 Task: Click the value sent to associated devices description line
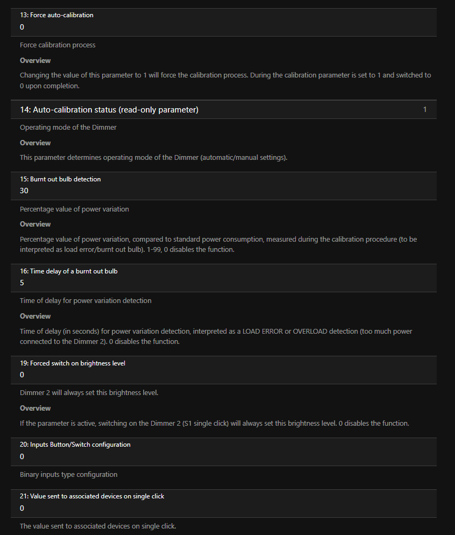tap(98, 526)
